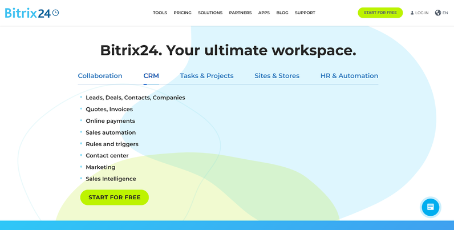Click the 'Sales automation' list item

tap(111, 132)
